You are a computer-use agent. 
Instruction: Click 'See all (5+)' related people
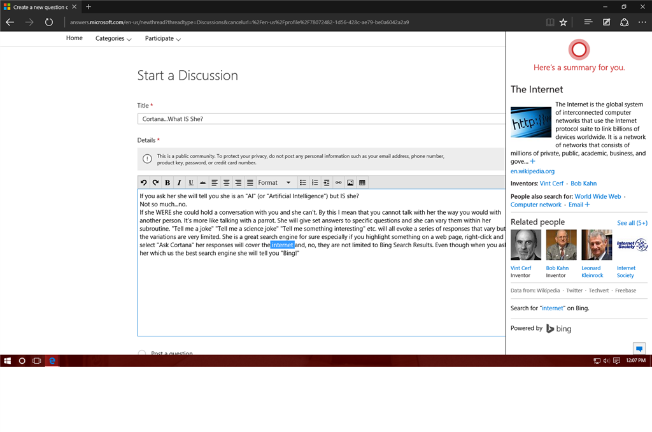tap(632, 222)
